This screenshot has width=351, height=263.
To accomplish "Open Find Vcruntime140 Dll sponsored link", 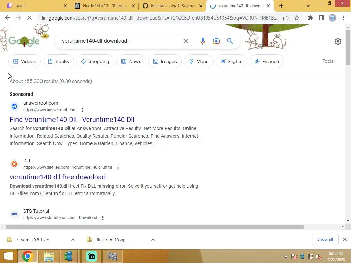I will (72, 120).
